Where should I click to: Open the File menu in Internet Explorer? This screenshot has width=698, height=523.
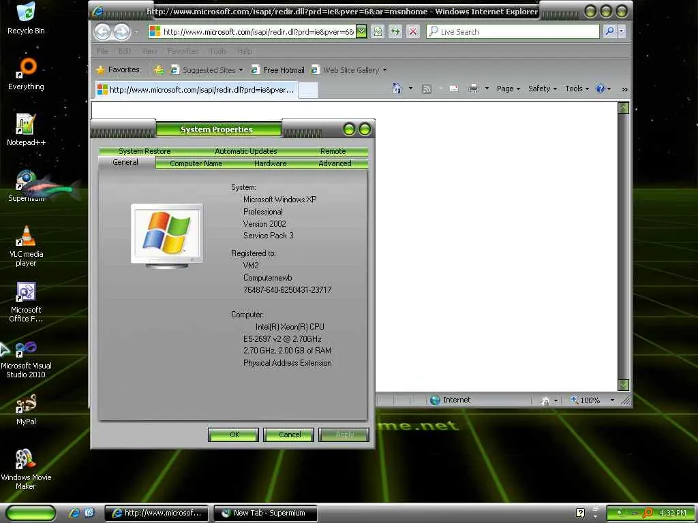click(x=102, y=51)
